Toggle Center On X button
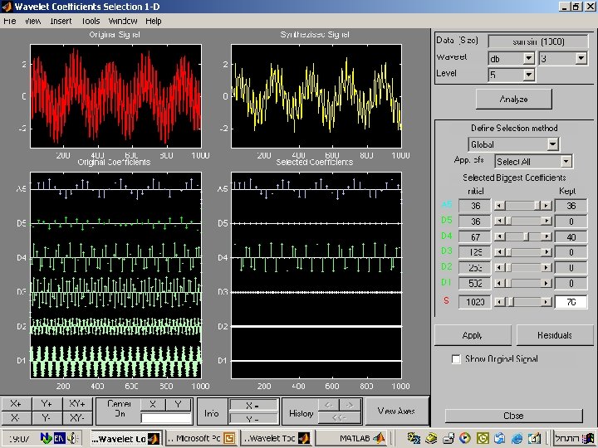 point(153,404)
